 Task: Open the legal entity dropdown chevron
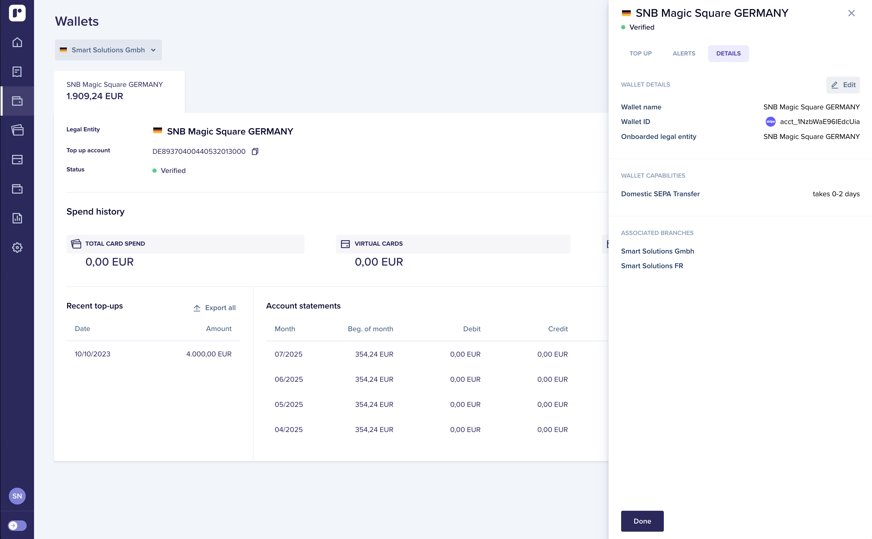[x=153, y=50]
